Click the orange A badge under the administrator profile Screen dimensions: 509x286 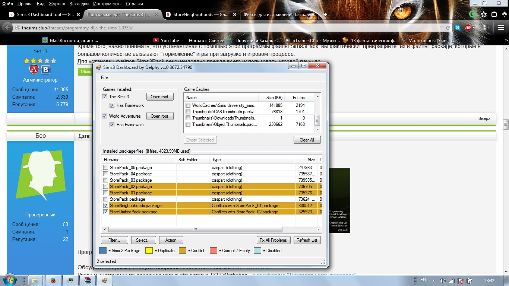click(34, 69)
